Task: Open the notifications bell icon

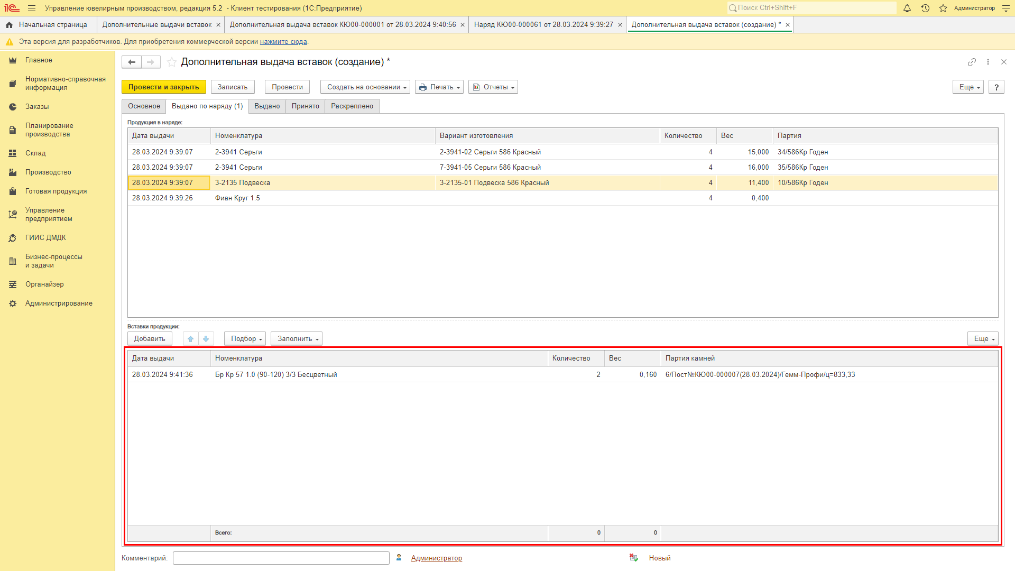Action: [x=907, y=8]
